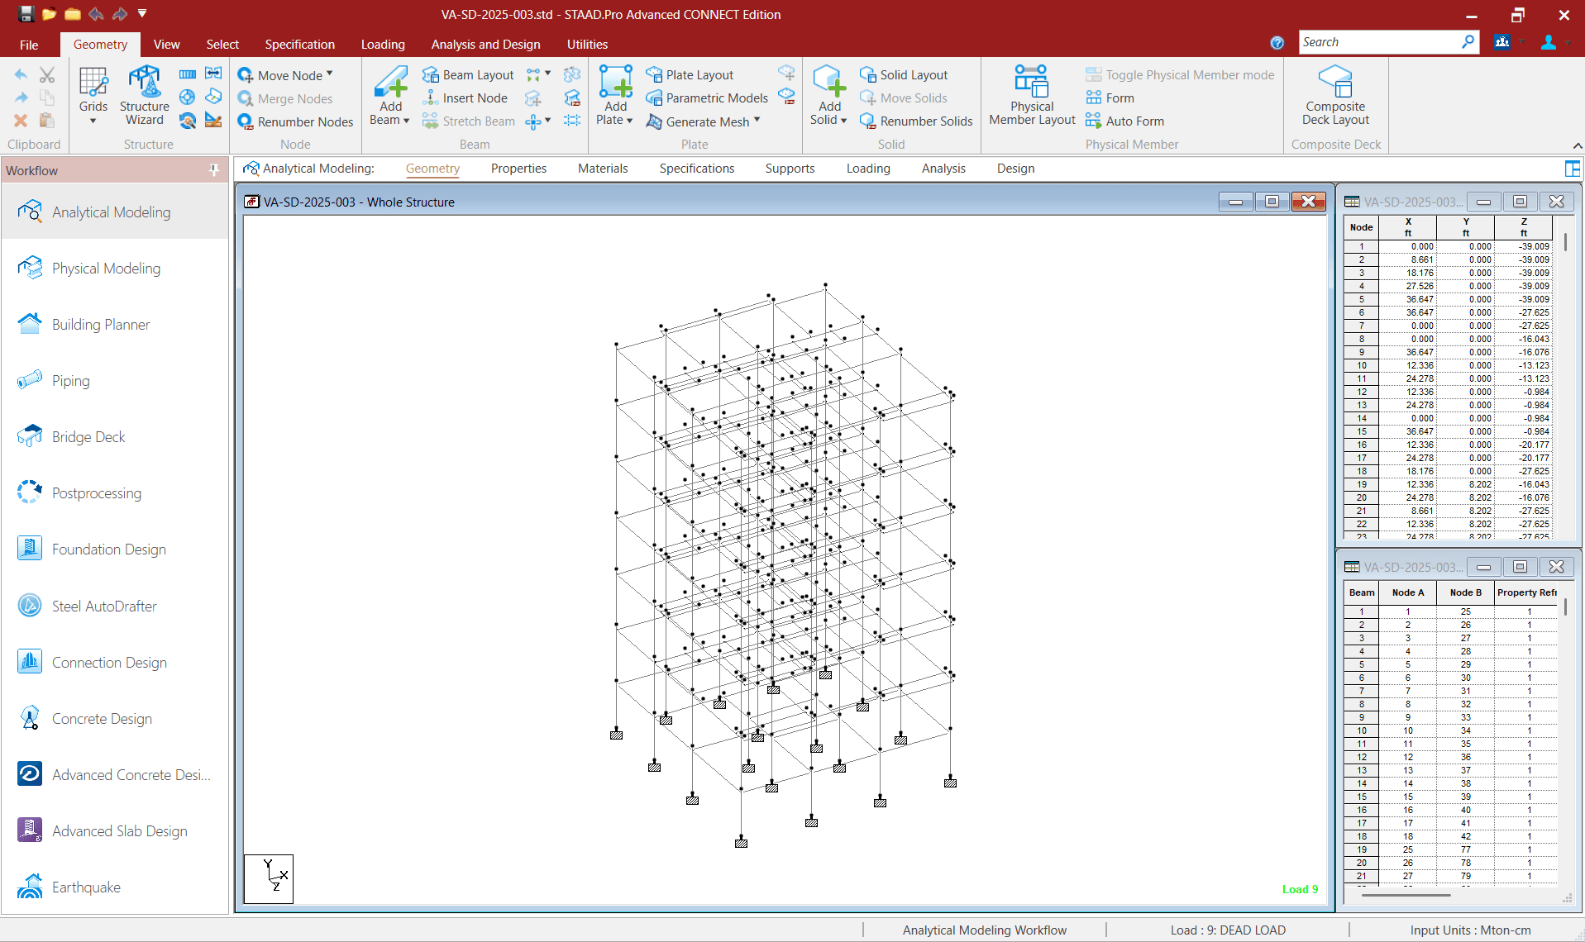Open the Advanced Concrete Design workflow

coord(115,775)
